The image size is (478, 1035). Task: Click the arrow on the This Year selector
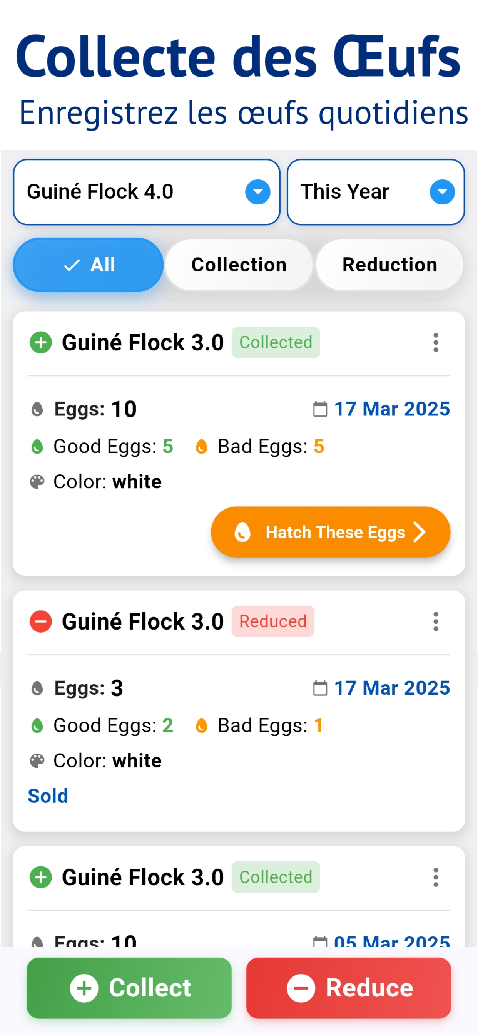point(442,192)
